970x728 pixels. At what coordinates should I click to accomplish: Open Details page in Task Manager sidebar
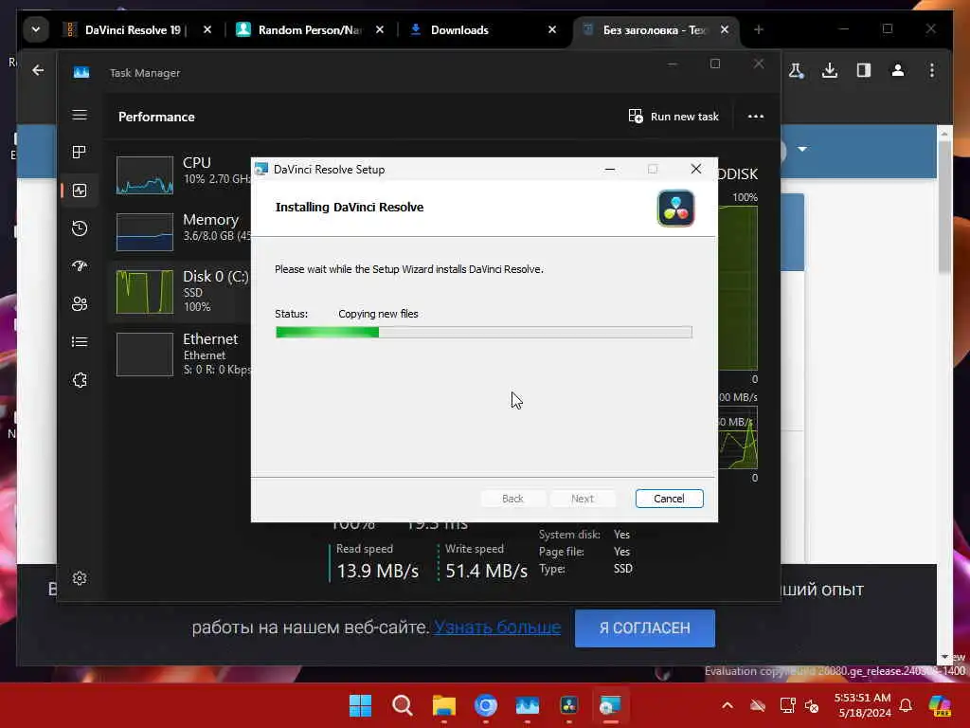tap(80, 341)
